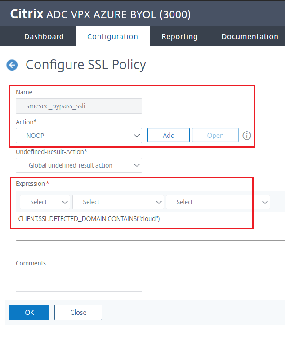The image size is (285, 340).
Task: Click the blue back arrow icon
Action: [x=12, y=65]
